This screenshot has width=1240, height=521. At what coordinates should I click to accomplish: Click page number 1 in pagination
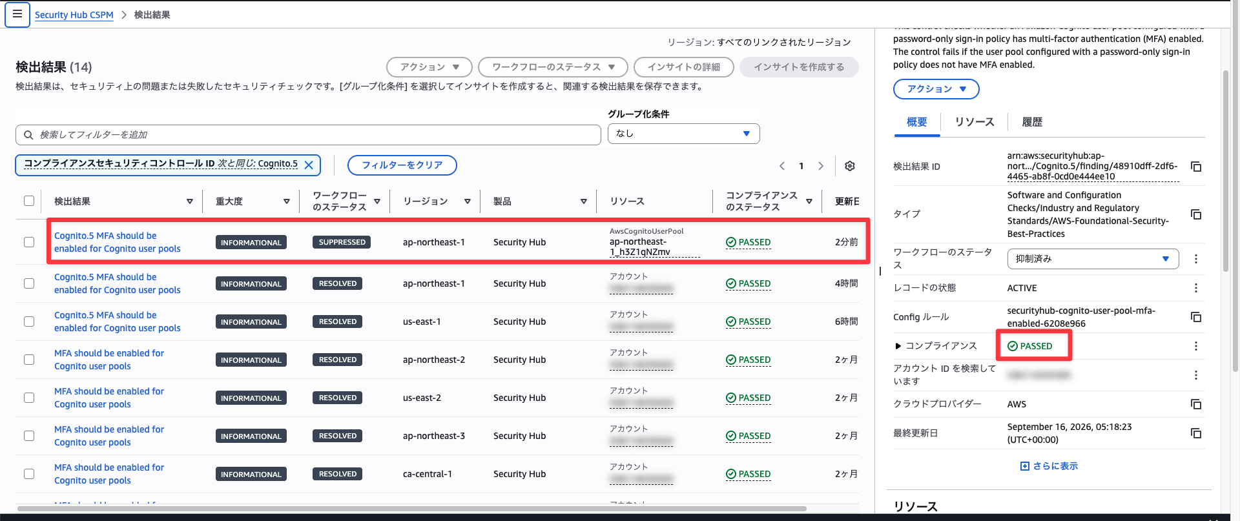[x=801, y=166]
